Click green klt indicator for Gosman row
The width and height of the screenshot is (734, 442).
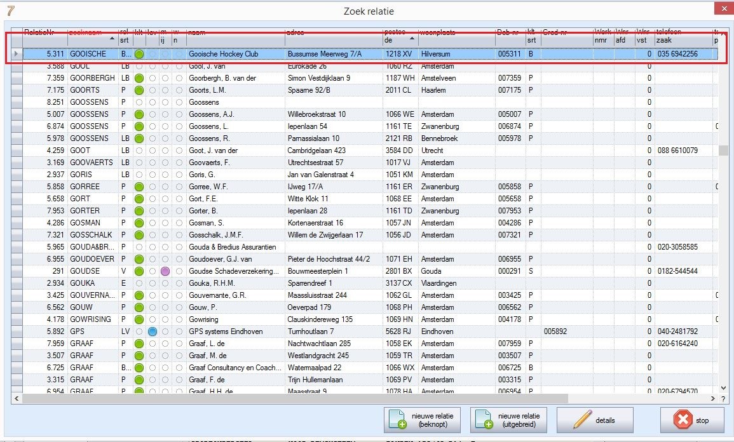click(139, 223)
